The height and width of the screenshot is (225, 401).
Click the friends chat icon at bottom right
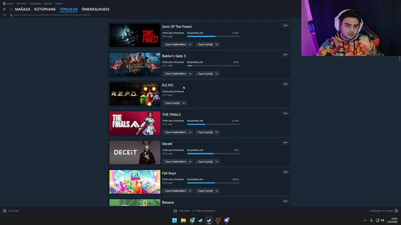pos(396,211)
